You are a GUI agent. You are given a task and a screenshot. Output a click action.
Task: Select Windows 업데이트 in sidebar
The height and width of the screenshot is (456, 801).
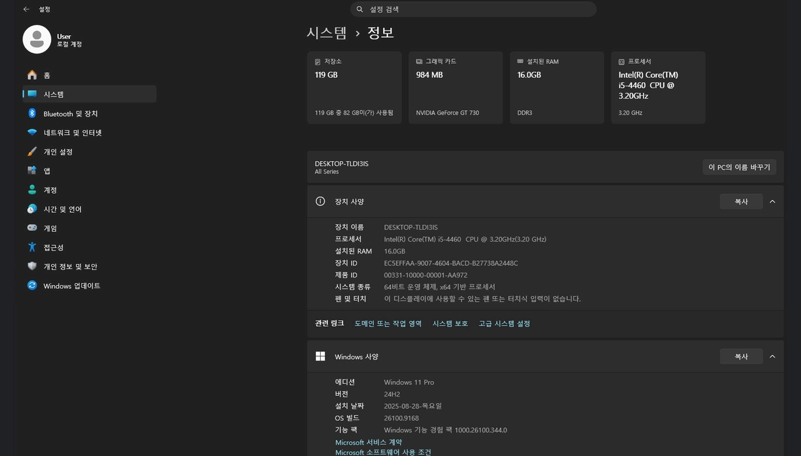pos(89,285)
